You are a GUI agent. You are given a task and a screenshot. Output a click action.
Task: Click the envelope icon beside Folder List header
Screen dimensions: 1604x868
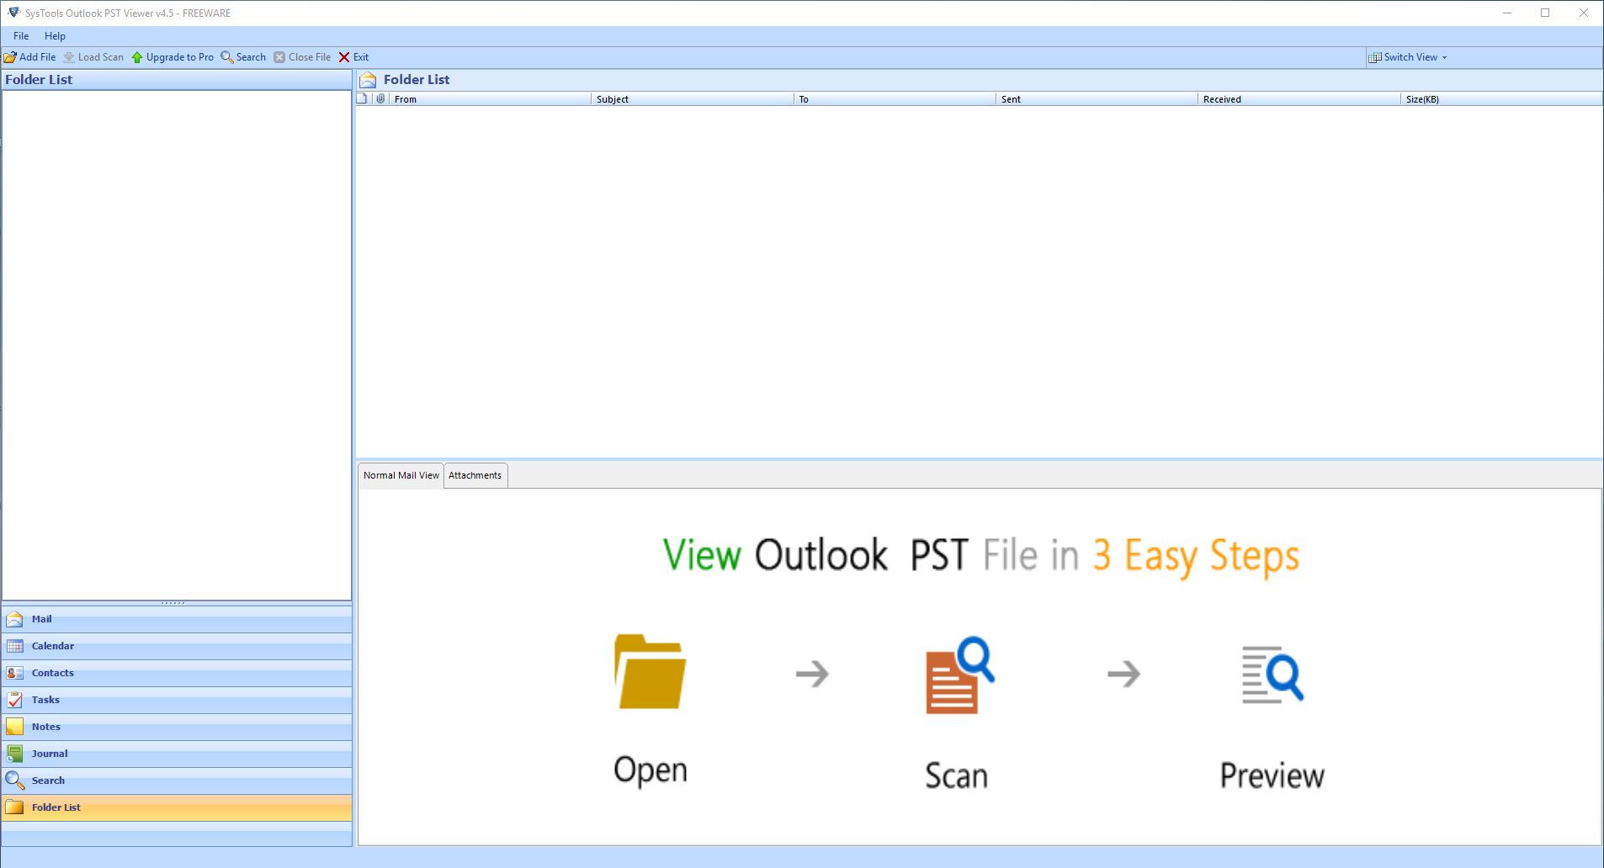(x=368, y=80)
